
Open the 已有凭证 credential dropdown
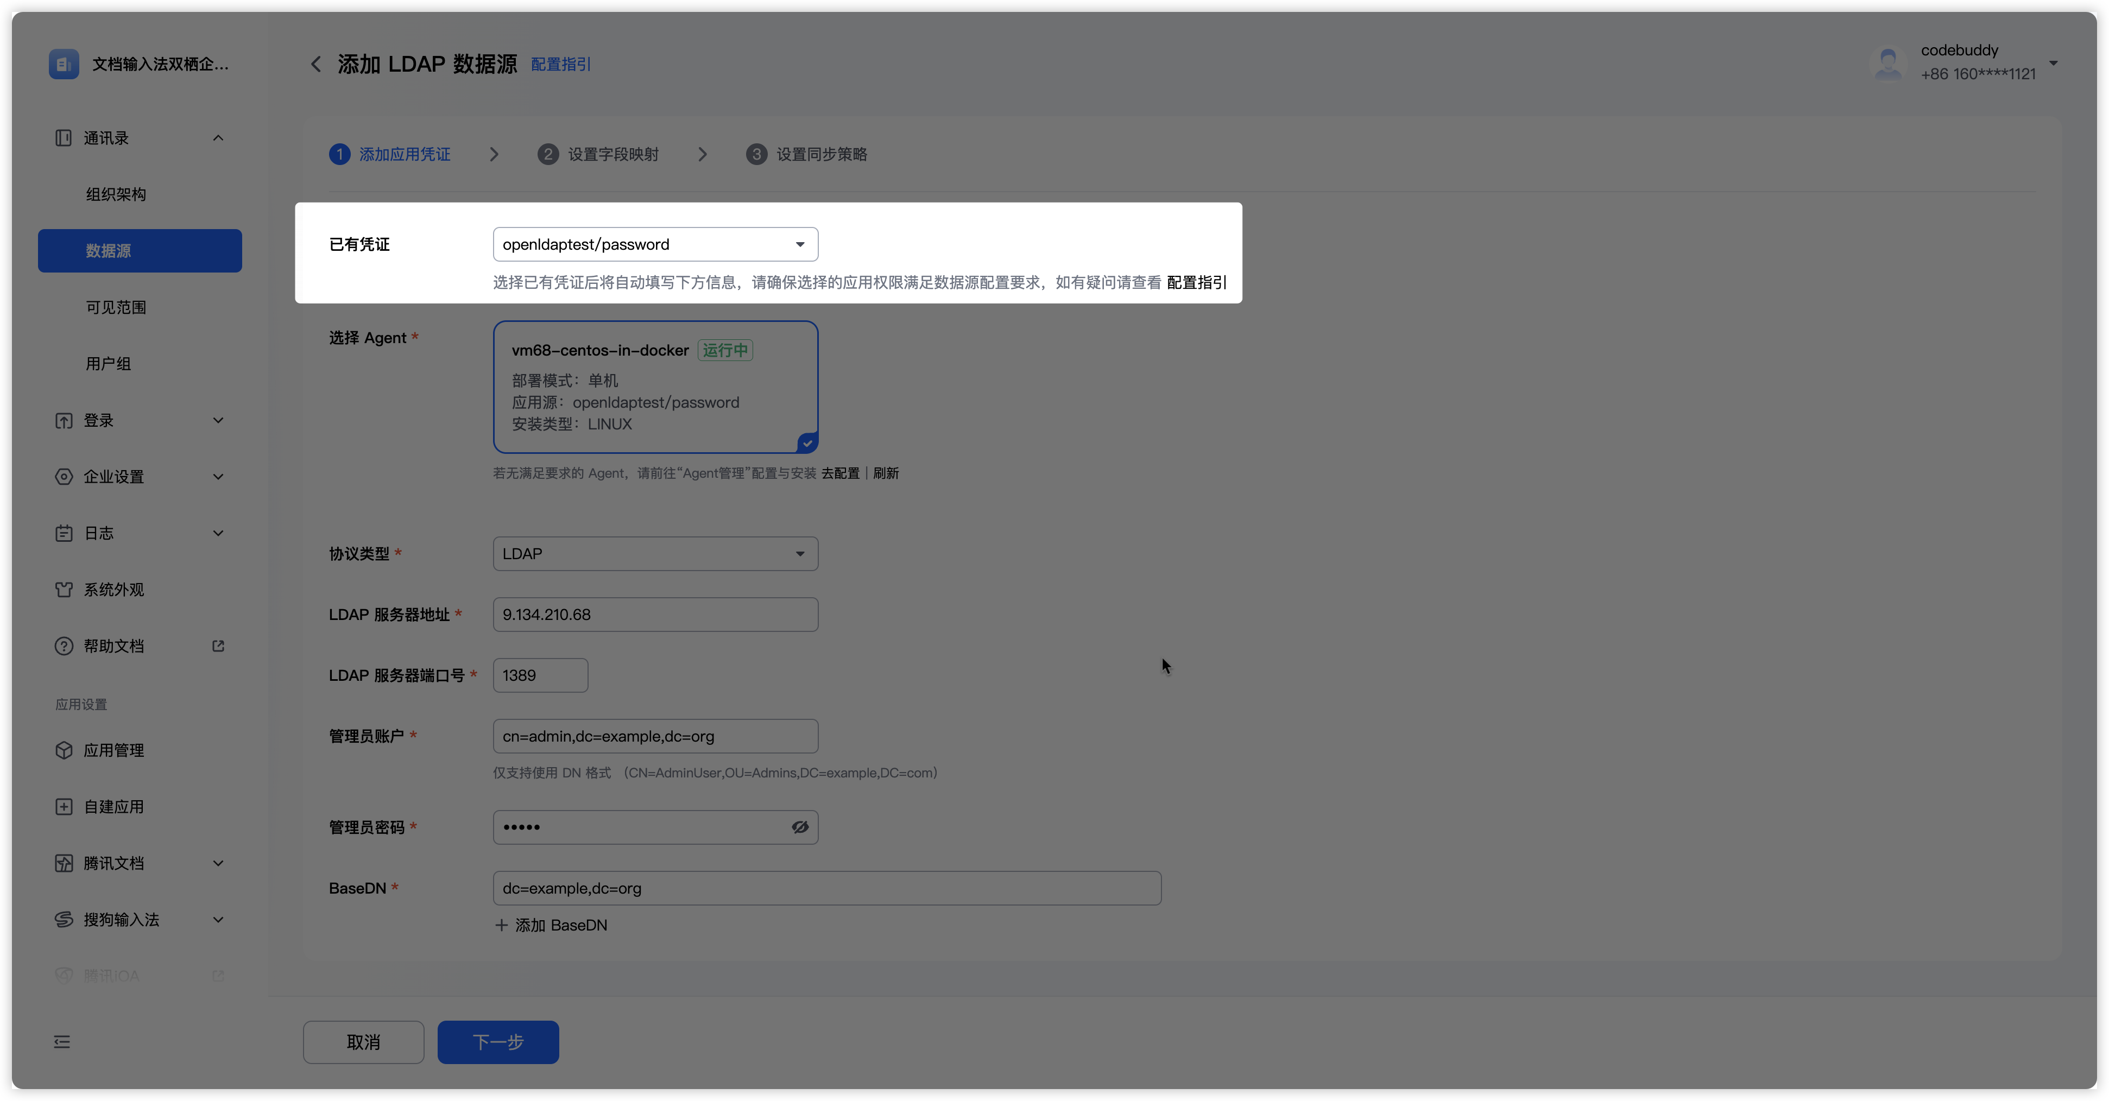(655, 244)
